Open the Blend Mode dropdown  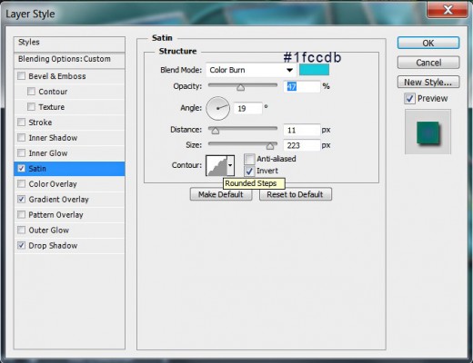(x=251, y=70)
